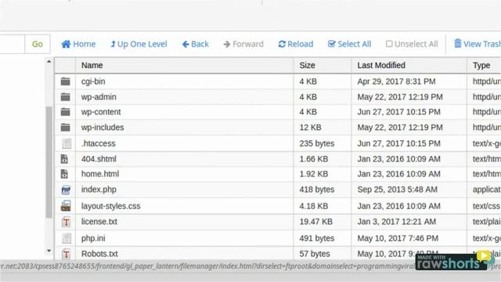Click the scrollbar down arrow
Screen dimensions: 501x282
pyautogui.click(x=49, y=251)
